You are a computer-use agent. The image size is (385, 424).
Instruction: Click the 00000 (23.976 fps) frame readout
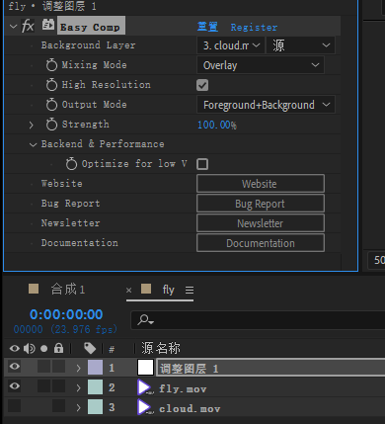[x=65, y=329]
